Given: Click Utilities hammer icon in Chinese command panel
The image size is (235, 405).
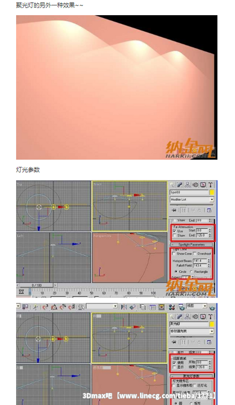Looking at the screenshot, I should pos(211,316).
